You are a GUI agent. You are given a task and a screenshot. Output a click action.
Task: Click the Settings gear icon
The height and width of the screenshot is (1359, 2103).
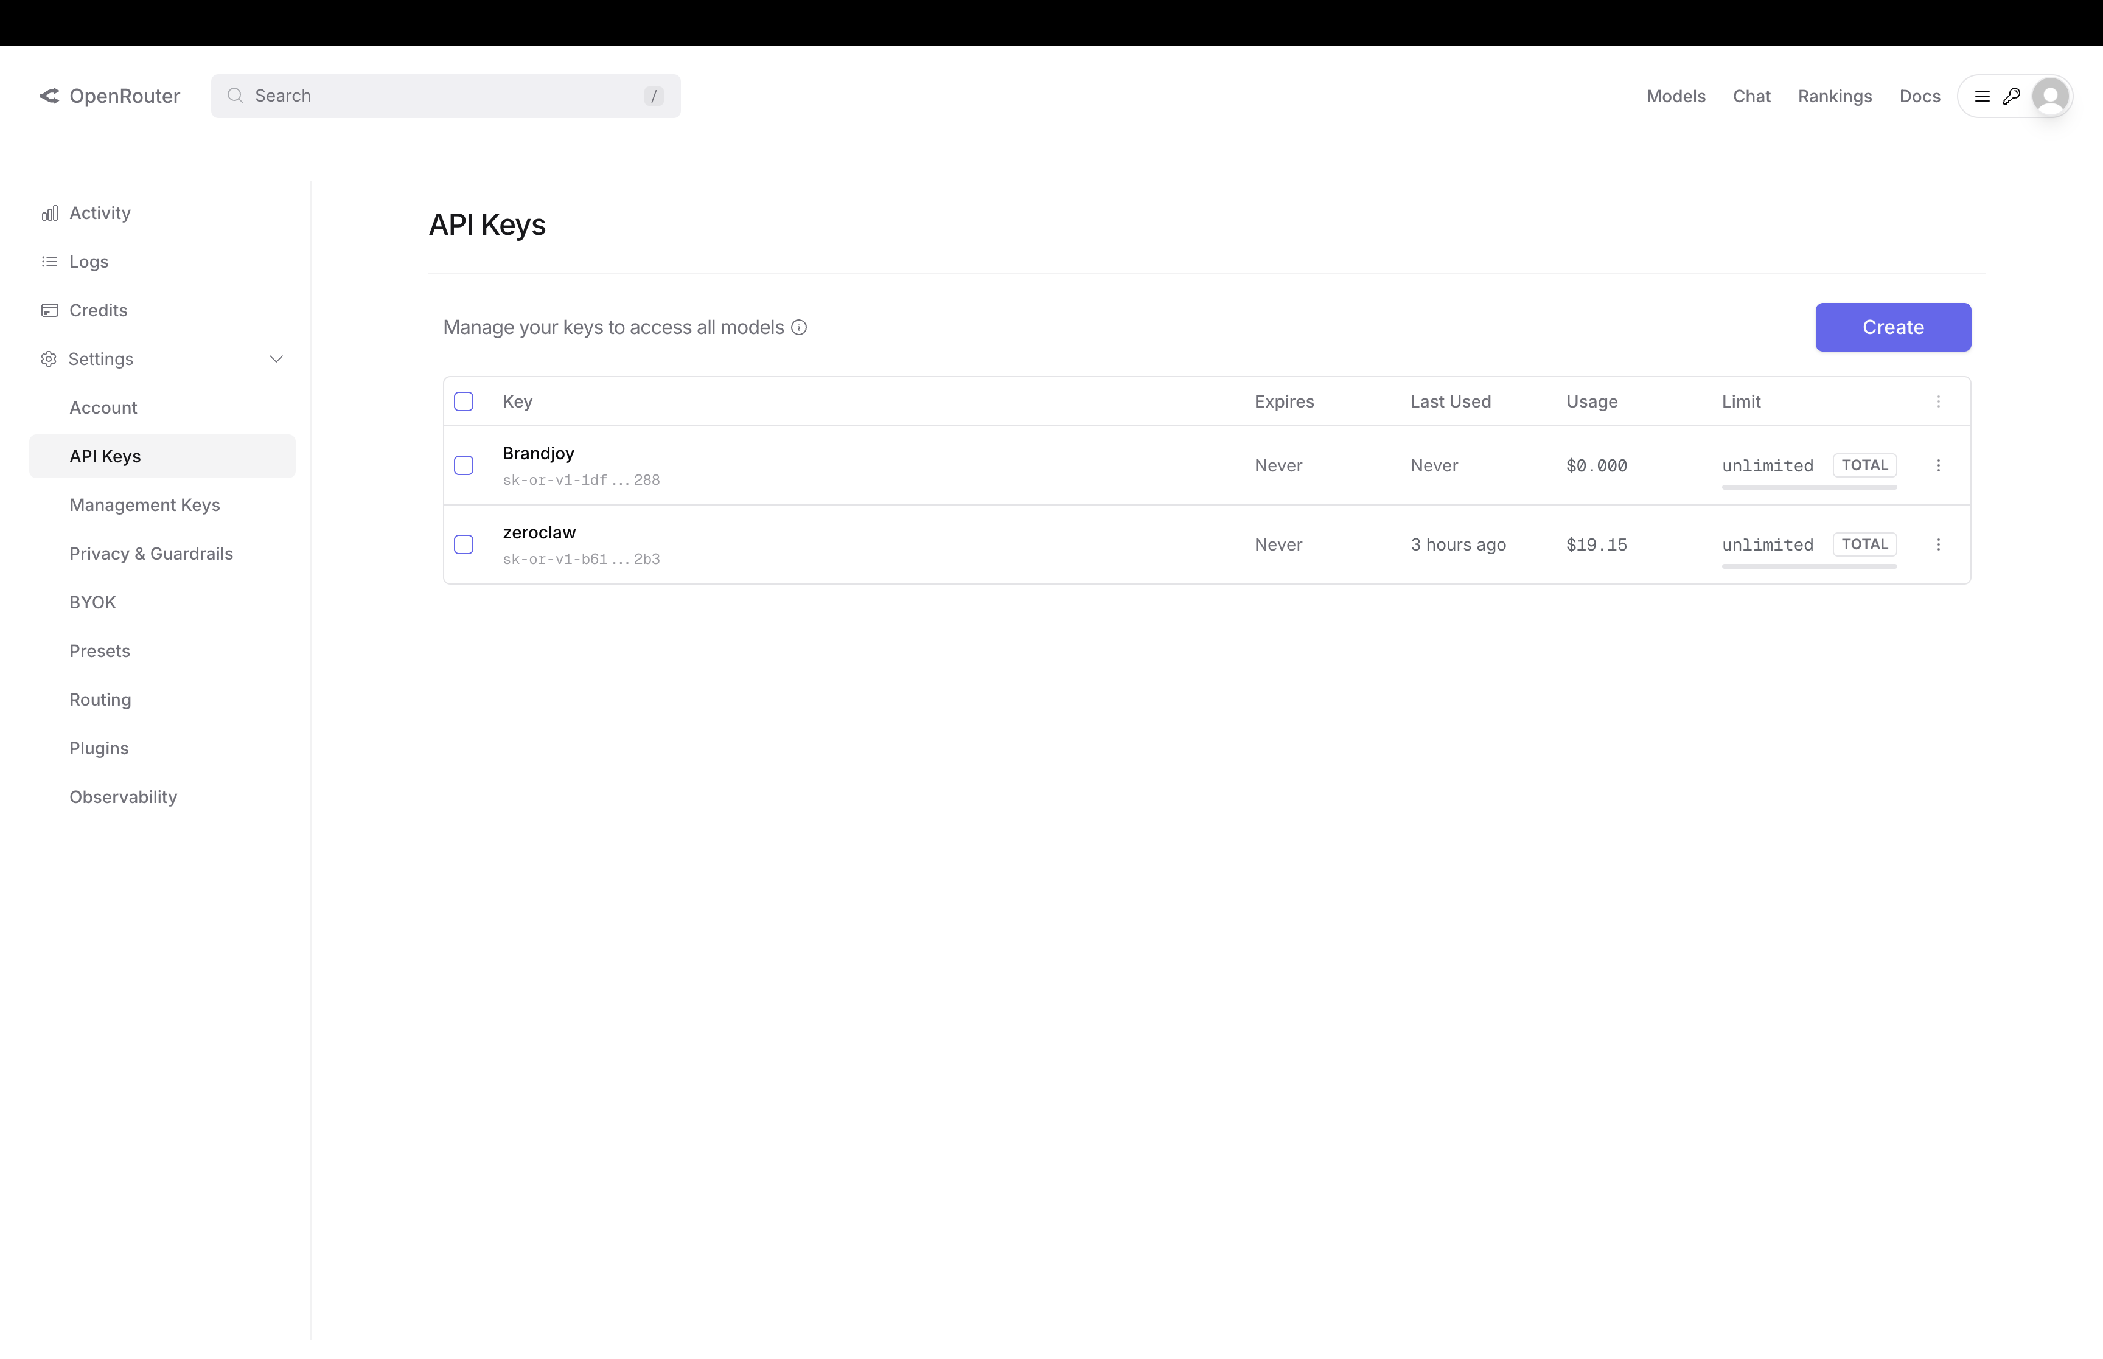49,358
